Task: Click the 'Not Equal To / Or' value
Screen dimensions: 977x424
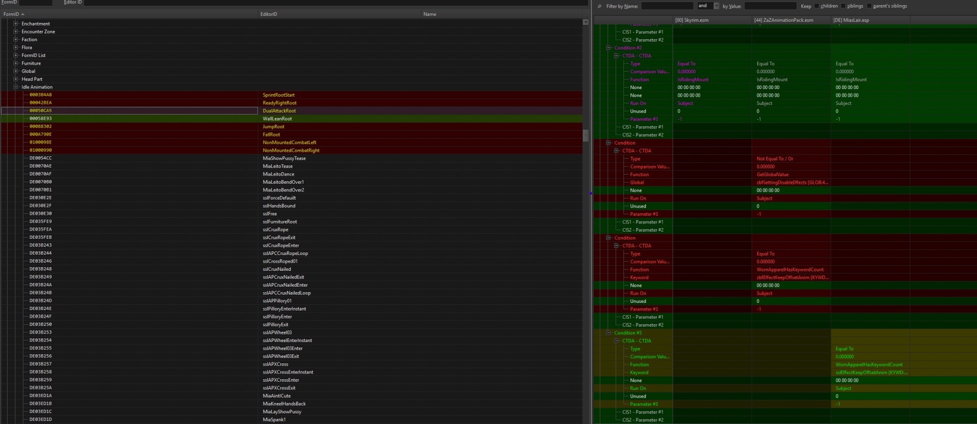Action: [x=775, y=159]
